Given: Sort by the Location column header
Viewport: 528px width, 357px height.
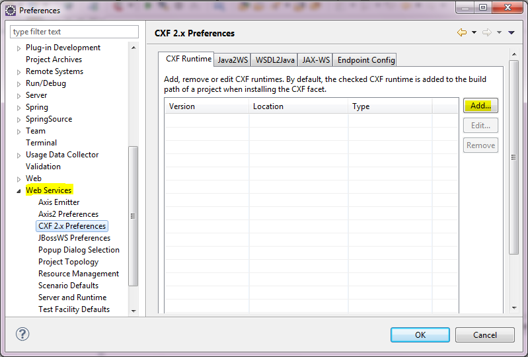Looking at the screenshot, I should [x=298, y=106].
